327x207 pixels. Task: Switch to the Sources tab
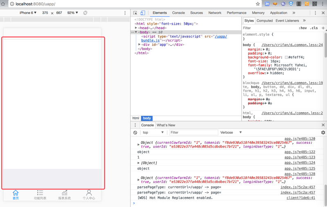click(197, 13)
